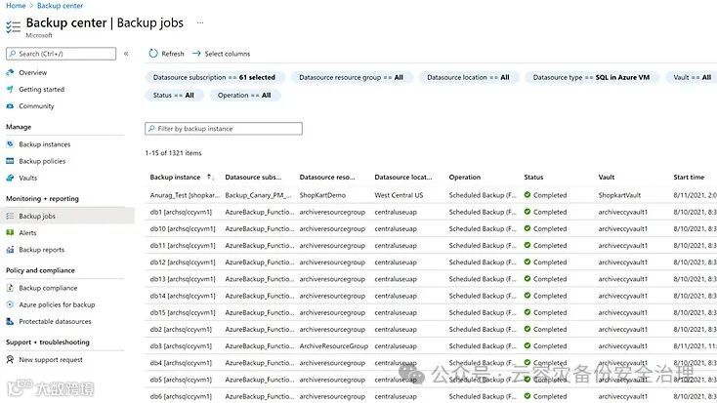Click the Backup compliance icon
Viewport: 717px width, 403px height.
point(10,288)
